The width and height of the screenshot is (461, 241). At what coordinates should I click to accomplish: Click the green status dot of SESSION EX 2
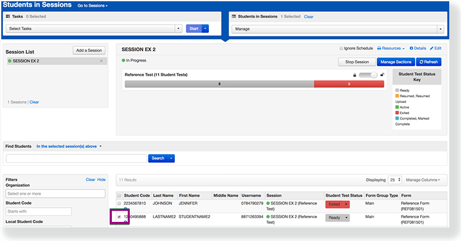pyautogui.click(x=10, y=61)
